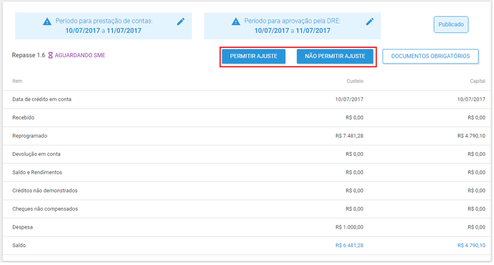Click Capital credit date 10/07/2017
The width and height of the screenshot is (494, 265).
tap(471, 99)
